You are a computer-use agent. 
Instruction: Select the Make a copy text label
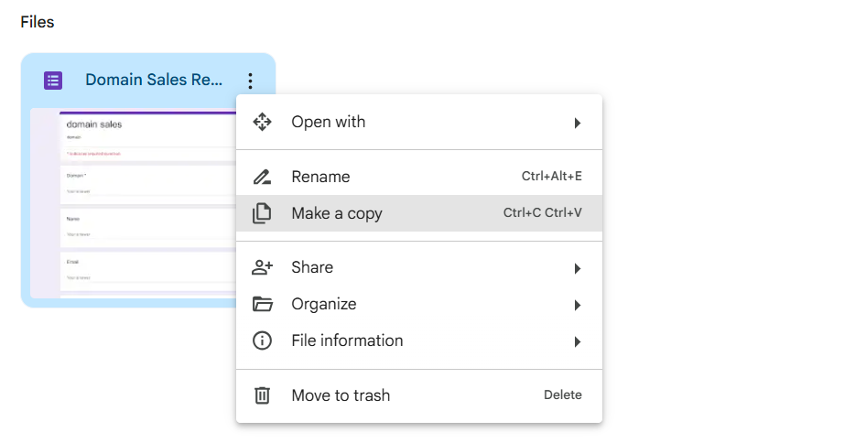tap(336, 213)
